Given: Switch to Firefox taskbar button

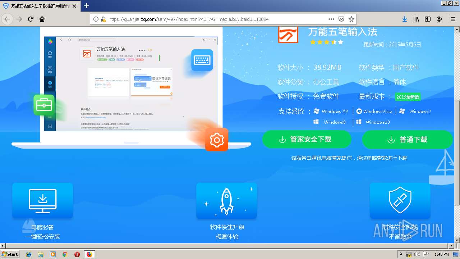Looking at the screenshot, I should click(x=89, y=254).
